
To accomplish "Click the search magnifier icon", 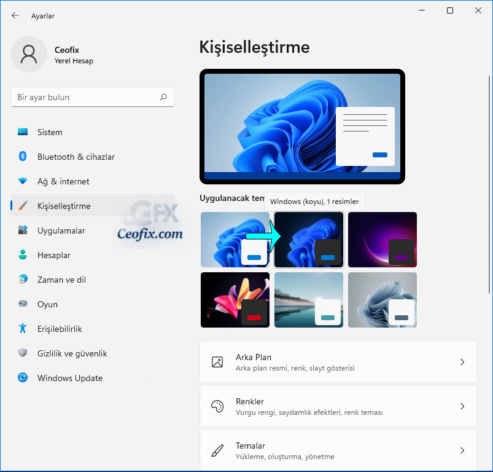I will (163, 97).
